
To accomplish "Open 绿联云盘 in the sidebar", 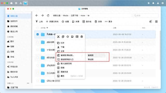I will [x=18, y=16].
